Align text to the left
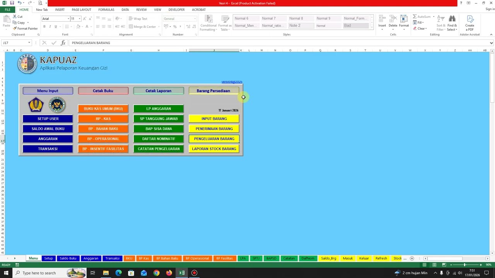 point(98,27)
